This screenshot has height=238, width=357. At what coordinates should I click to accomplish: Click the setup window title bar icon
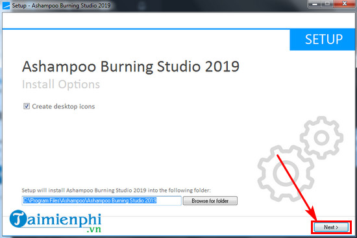pos(6,5)
